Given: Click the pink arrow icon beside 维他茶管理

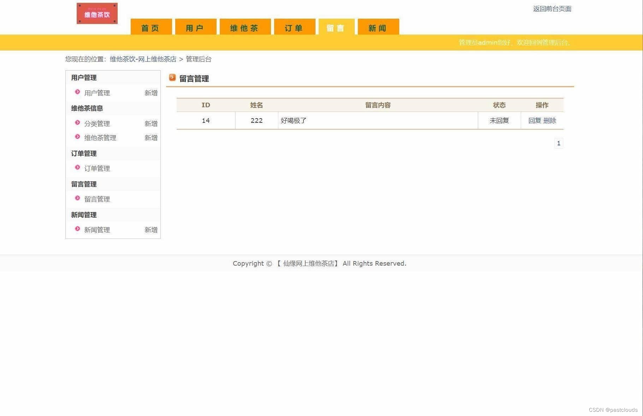Looking at the screenshot, I should [x=77, y=137].
